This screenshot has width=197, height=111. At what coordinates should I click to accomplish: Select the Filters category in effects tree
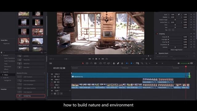click(6, 75)
